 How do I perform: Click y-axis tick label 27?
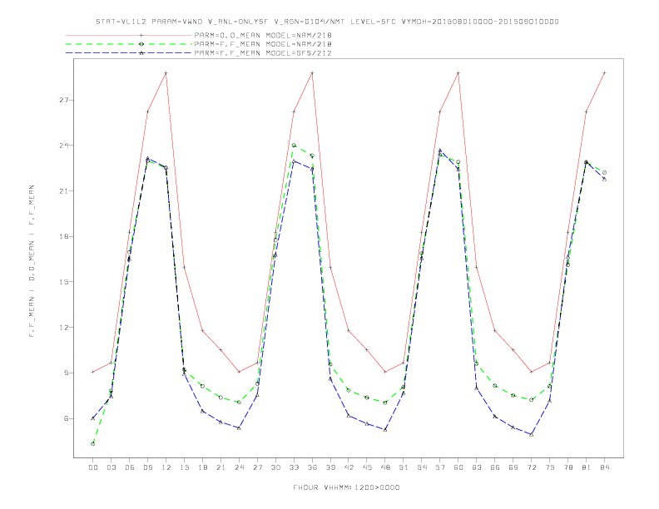coord(65,100)
